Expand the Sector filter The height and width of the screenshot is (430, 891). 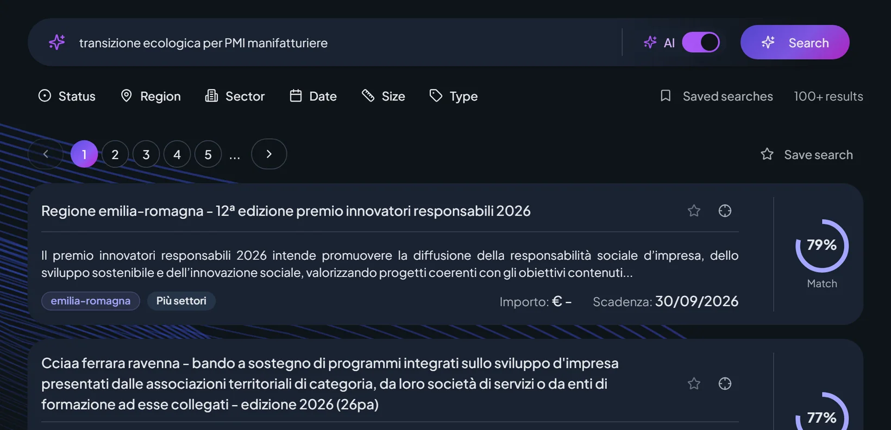pyautogui.click(x=235, y=96)
